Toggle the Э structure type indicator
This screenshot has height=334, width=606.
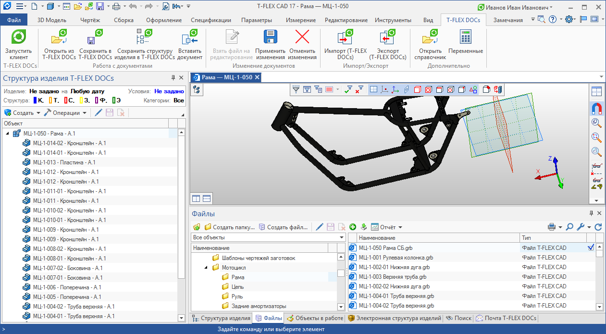116,100
